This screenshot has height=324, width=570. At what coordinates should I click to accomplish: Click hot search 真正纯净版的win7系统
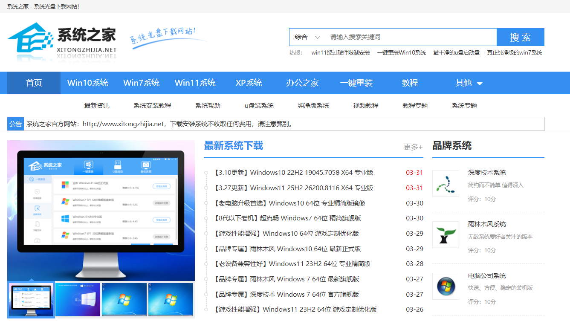pyautogui.click(x=515, y=53)
